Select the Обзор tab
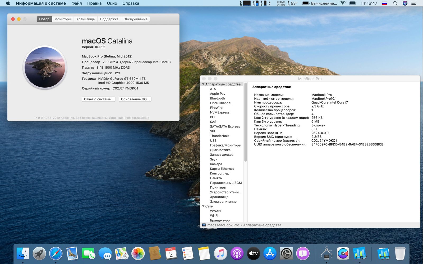The width and height of the screenshot is (423, 264). pyautogui.click(x=44, y=19)
